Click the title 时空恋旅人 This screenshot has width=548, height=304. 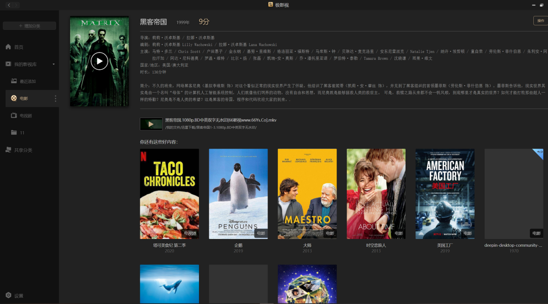point(376,245)
